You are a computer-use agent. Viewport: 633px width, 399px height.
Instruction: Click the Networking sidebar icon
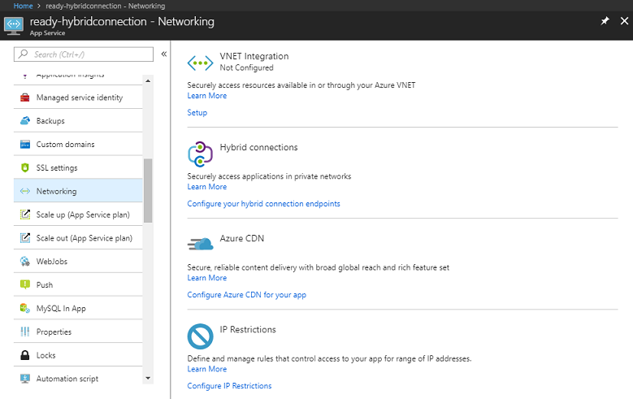point(25,191)
